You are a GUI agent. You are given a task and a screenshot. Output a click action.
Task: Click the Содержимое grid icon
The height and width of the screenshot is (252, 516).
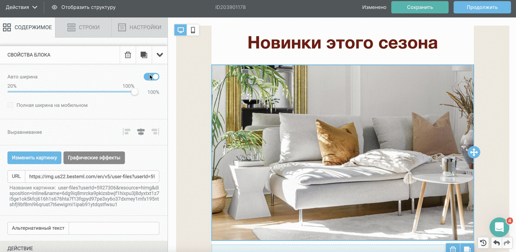click(7, 27)
